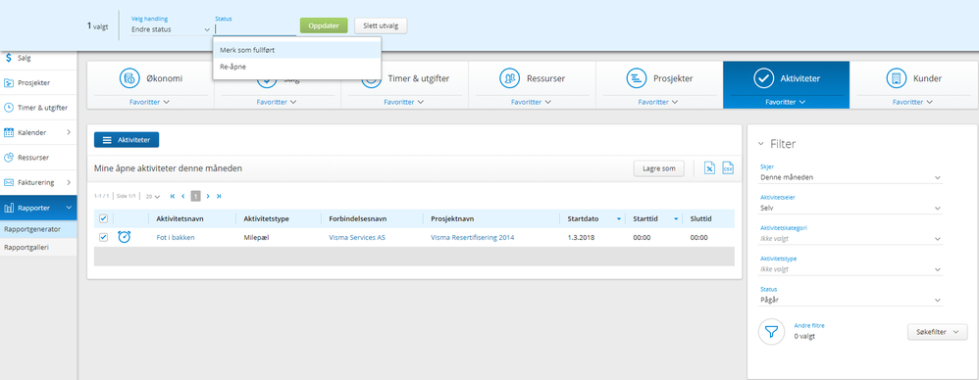Click the blue Aktiviteter menu button

coord(127,140)
